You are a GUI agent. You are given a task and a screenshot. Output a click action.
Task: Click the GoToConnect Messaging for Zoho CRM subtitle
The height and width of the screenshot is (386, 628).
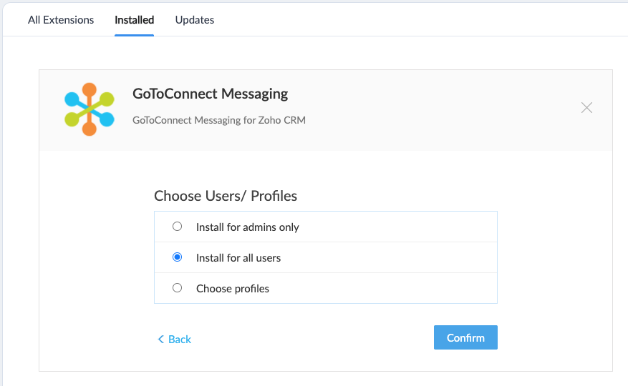pyautogui.click(x=219, y=120)
